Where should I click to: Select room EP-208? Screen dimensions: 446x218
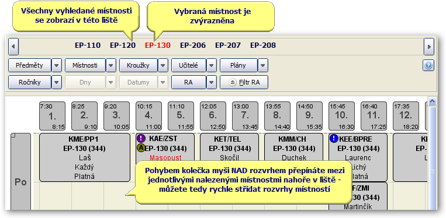(x=263, y=45)
